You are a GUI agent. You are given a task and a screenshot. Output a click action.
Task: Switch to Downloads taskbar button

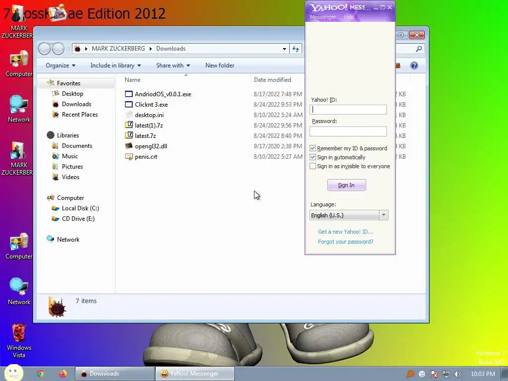[115, 374]
